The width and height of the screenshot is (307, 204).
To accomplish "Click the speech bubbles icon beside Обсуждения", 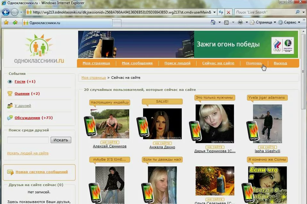I will point(10,118).
